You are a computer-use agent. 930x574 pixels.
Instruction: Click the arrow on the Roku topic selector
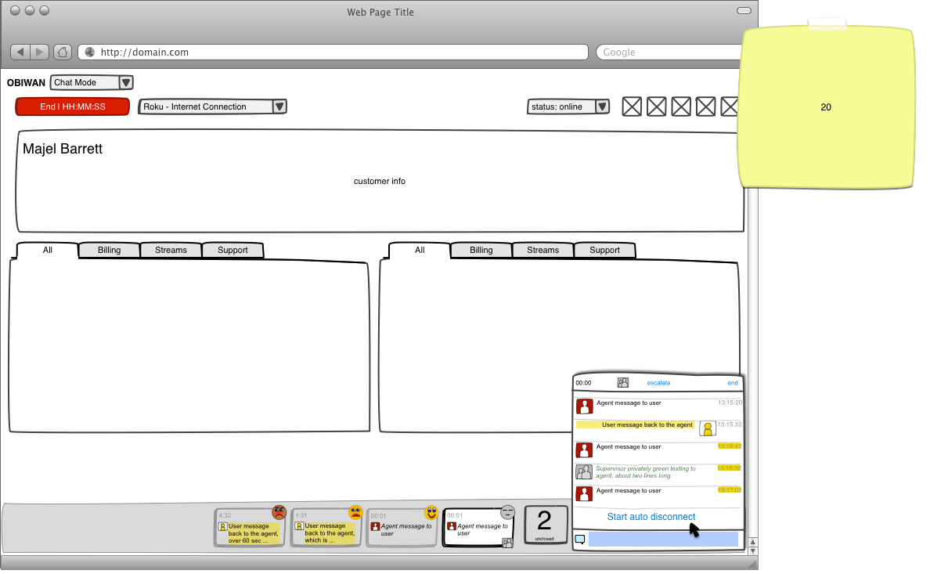pos(279,106)
